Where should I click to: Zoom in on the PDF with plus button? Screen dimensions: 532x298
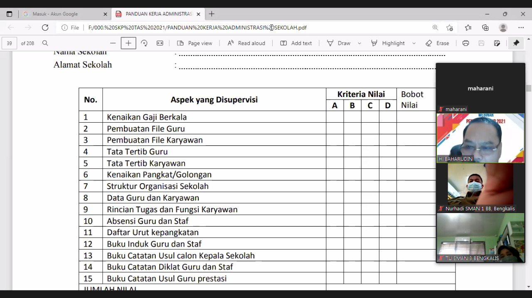(x=128, y=43)
